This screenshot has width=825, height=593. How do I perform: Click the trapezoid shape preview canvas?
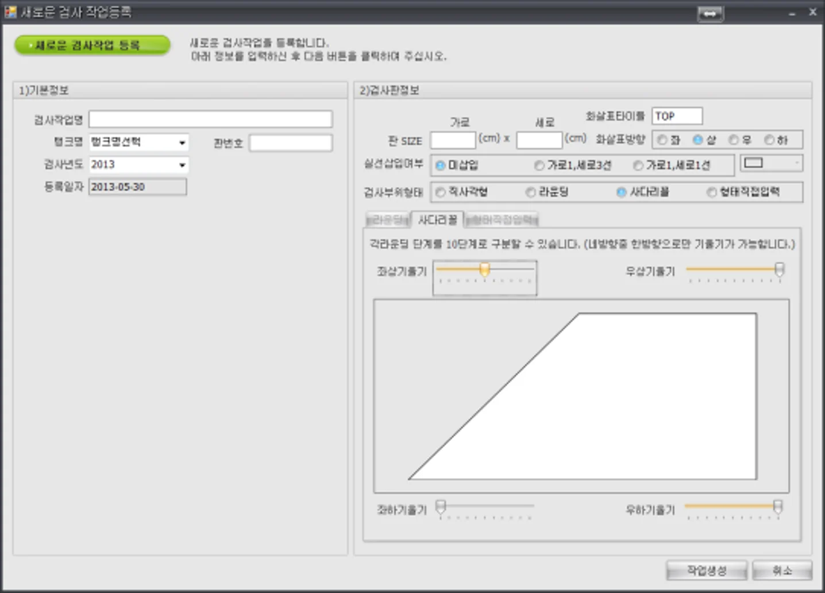581,396
